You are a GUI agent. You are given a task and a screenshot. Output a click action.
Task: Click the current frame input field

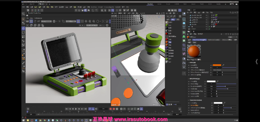pyautogui.click(x=103, y=109)
